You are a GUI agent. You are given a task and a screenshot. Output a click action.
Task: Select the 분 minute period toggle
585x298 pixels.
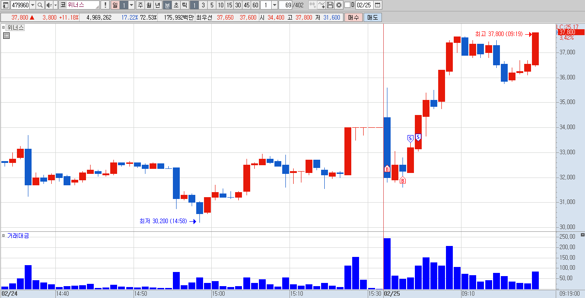[x=167, y=5]
